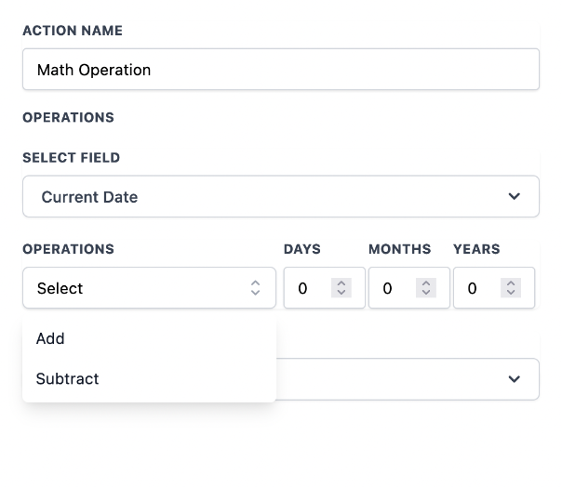Open the dropdown behind the operations list
This screenshot has width=562, height=487.
coord(400,379)
